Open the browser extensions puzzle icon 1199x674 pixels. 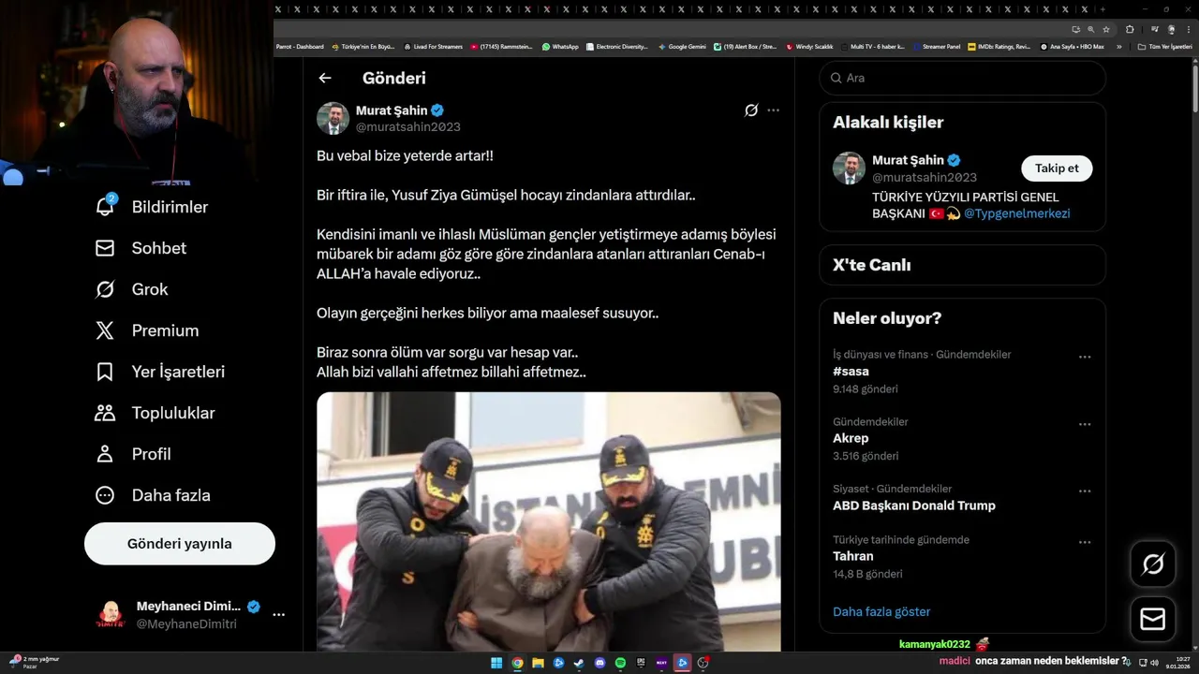[x=1130, y=29]
